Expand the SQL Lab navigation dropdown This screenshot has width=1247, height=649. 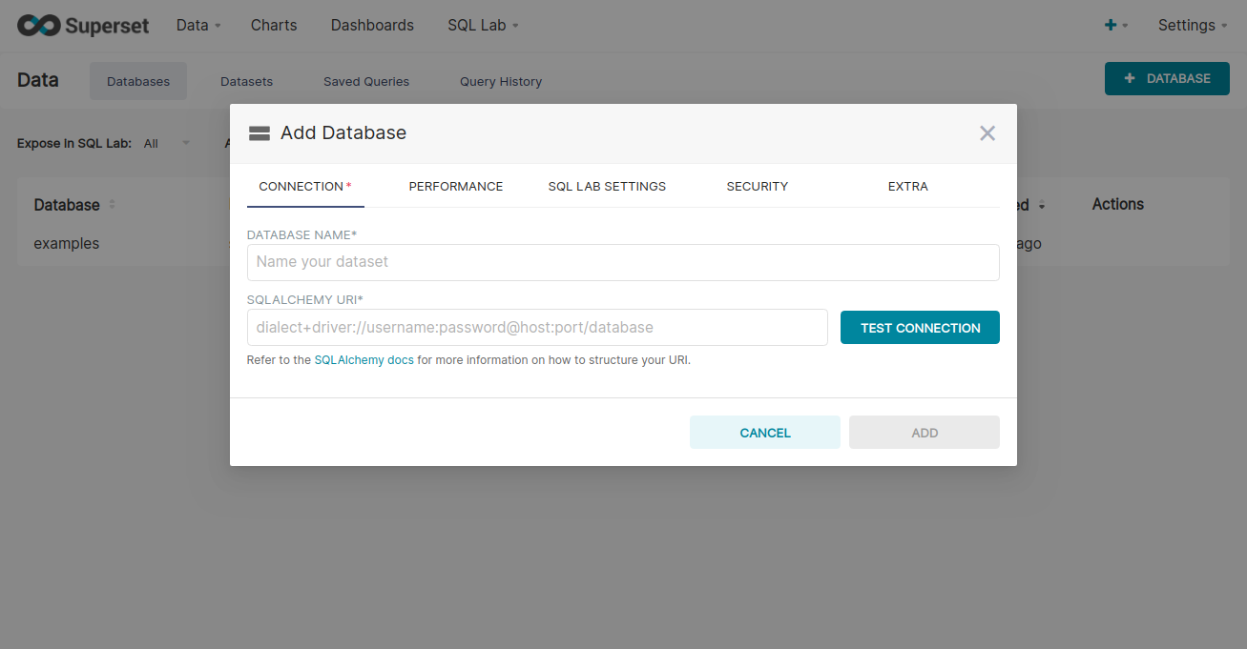point(483,26)
